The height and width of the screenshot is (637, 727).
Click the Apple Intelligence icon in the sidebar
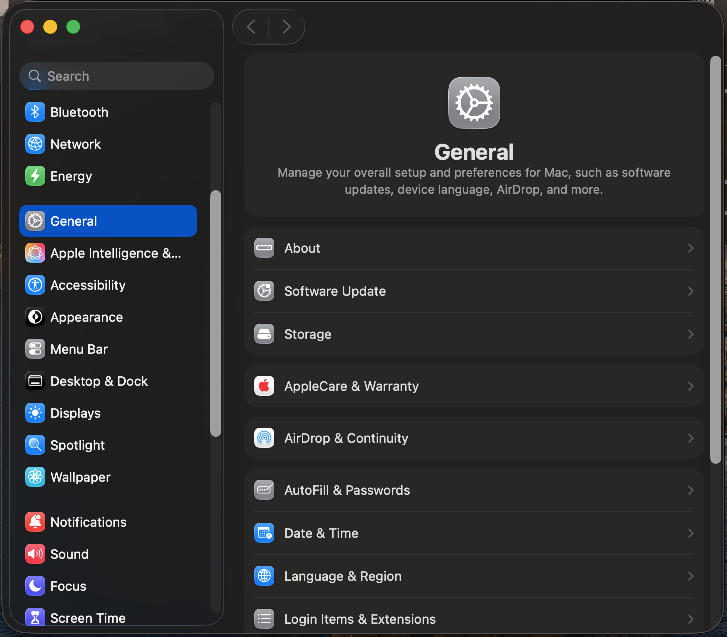point(35,253)
